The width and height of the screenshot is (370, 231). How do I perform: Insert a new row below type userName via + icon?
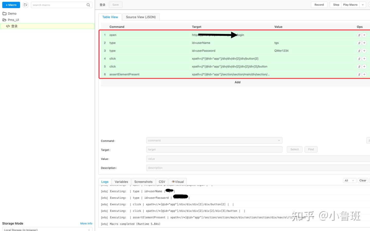(364, 43)
